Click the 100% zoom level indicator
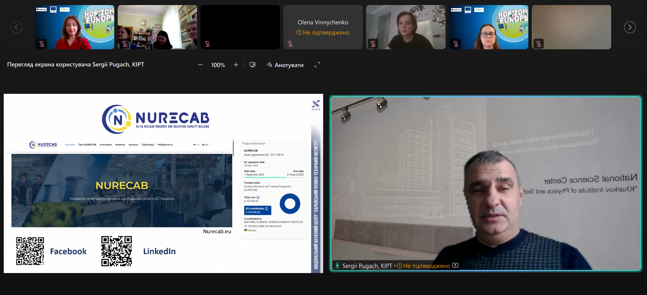647x295 pixels. (218, 65)
